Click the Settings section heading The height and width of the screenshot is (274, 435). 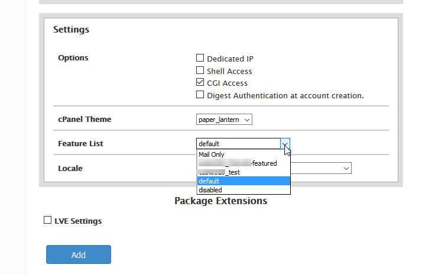click(71, 29)
